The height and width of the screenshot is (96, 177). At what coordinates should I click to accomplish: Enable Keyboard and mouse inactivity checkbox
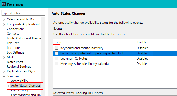(57, 48)
